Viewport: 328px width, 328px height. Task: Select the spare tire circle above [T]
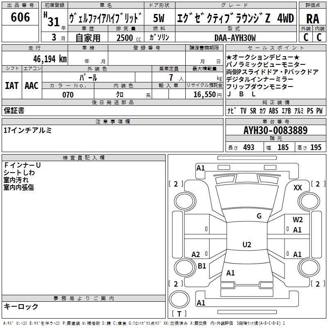click(179, 299)
